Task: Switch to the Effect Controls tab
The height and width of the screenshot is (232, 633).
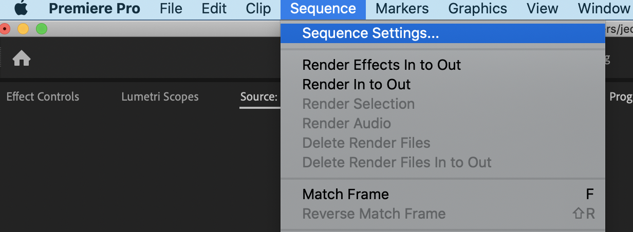Action: (x=43, y=97)
